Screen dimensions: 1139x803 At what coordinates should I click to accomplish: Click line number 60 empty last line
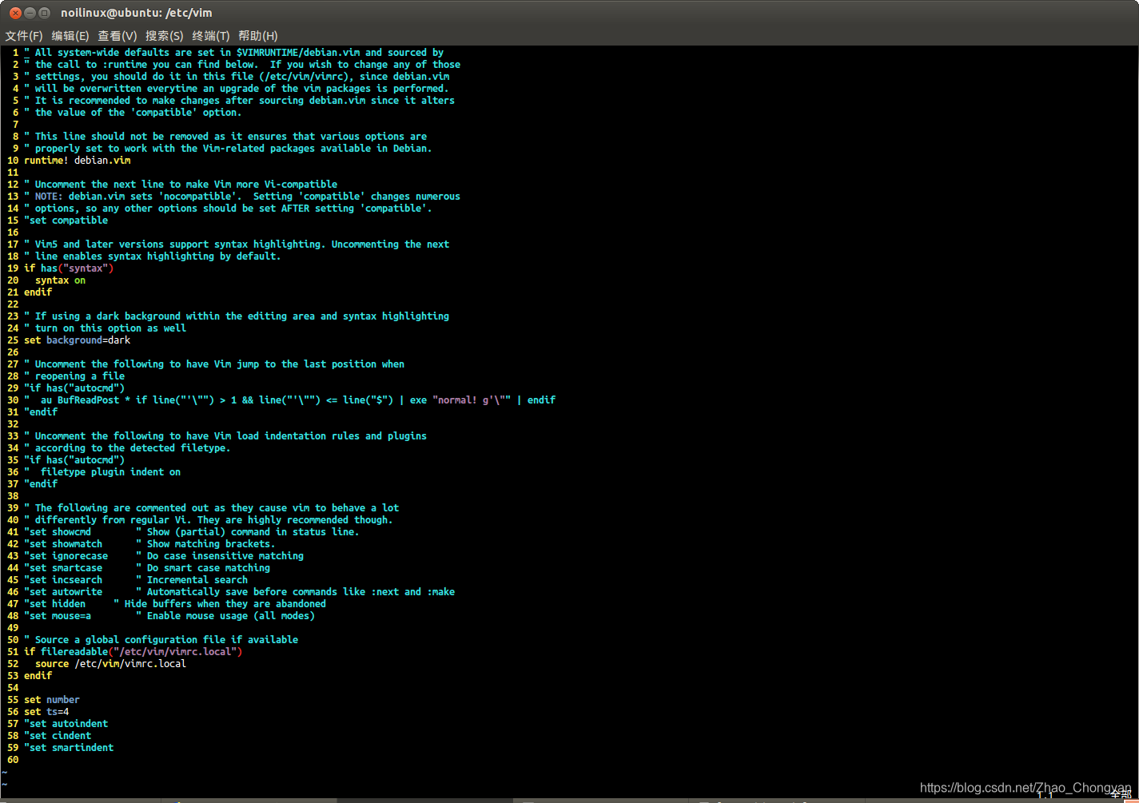click(x=13, y=760)
